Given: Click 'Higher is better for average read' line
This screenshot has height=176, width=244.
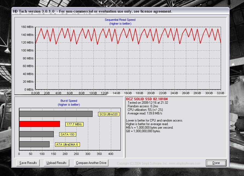Looking at the screenshot, I should 147,124.
